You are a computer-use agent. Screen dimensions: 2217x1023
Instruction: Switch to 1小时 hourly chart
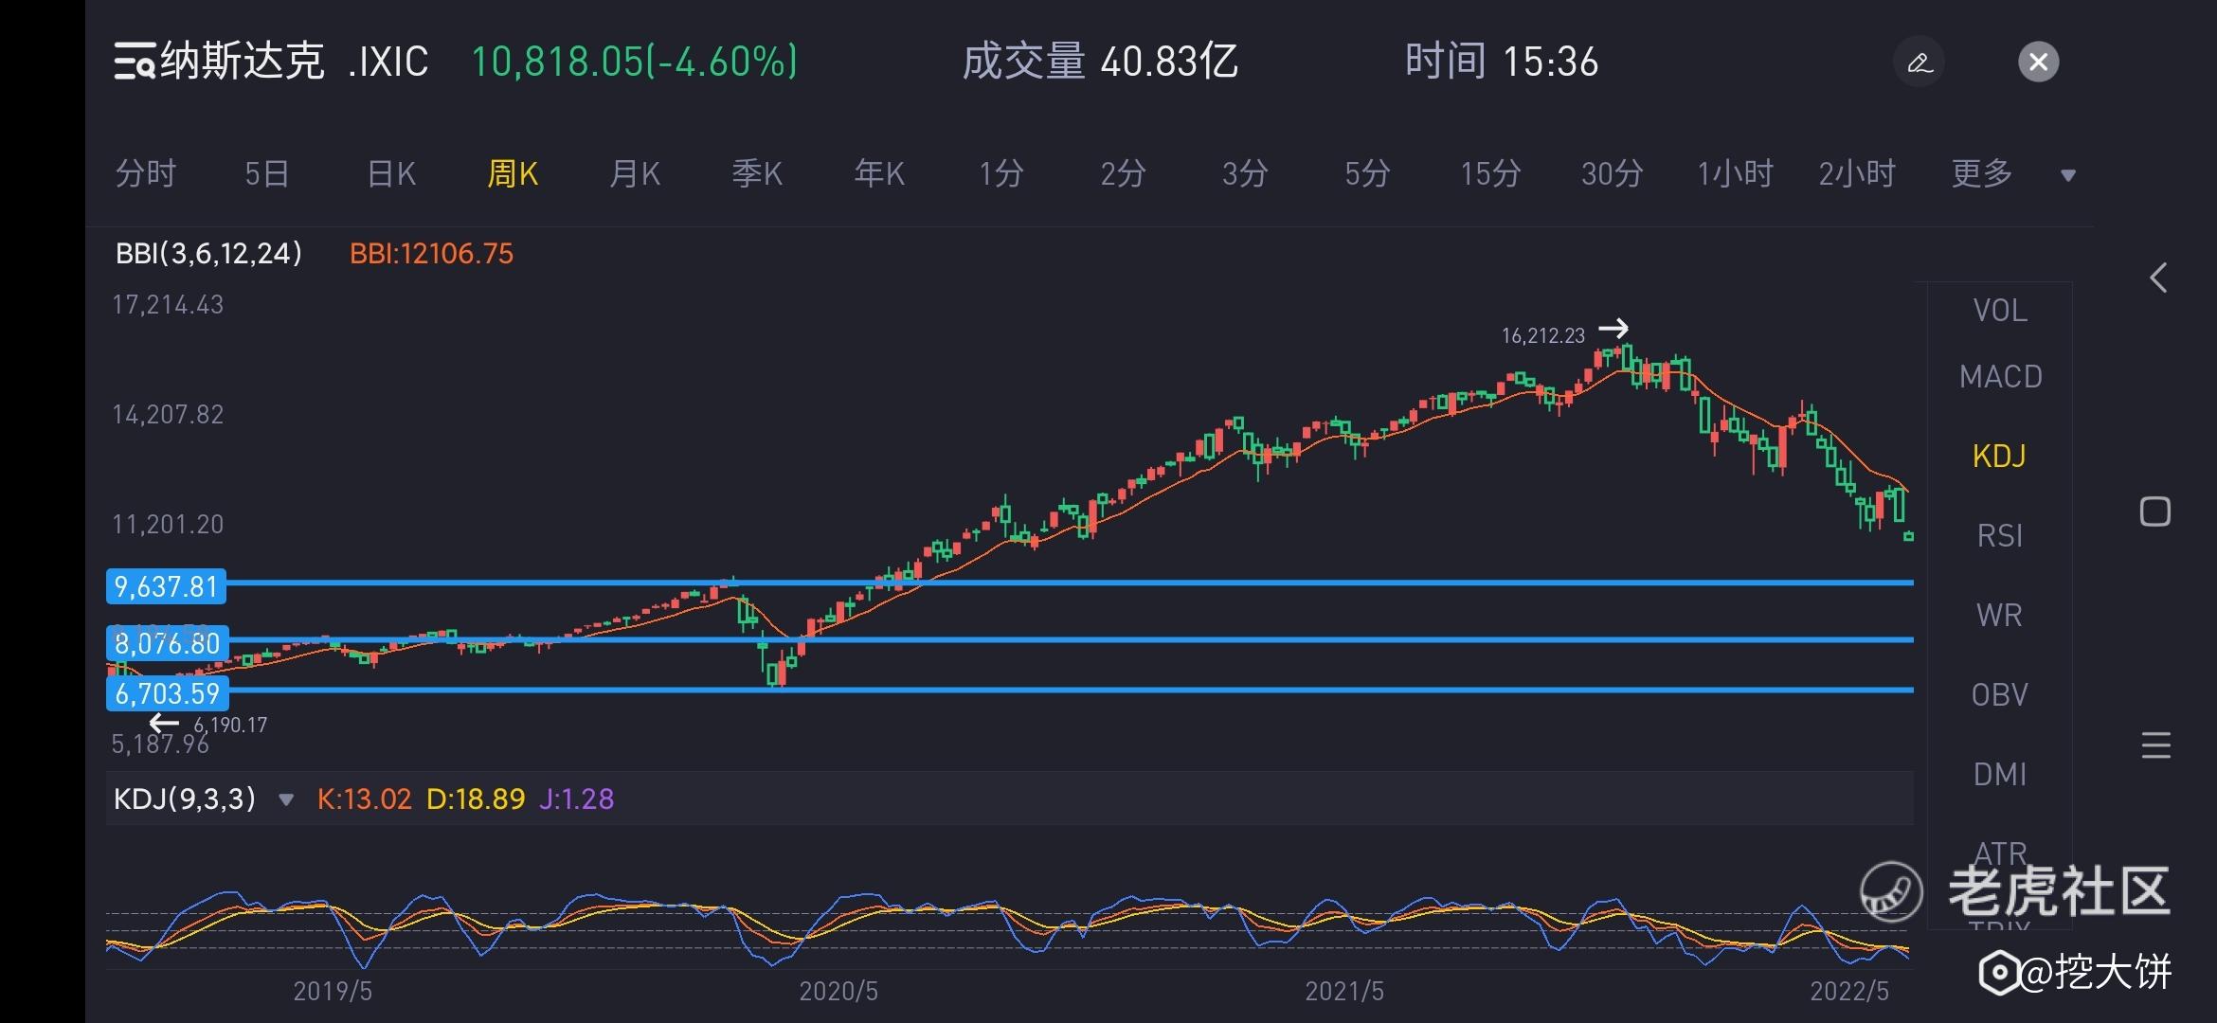[x=1734, y=174]
